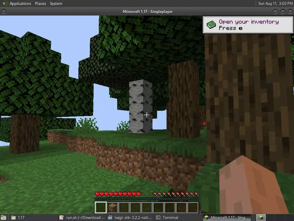
Task: Open the System menu
Action: point(56,3)
